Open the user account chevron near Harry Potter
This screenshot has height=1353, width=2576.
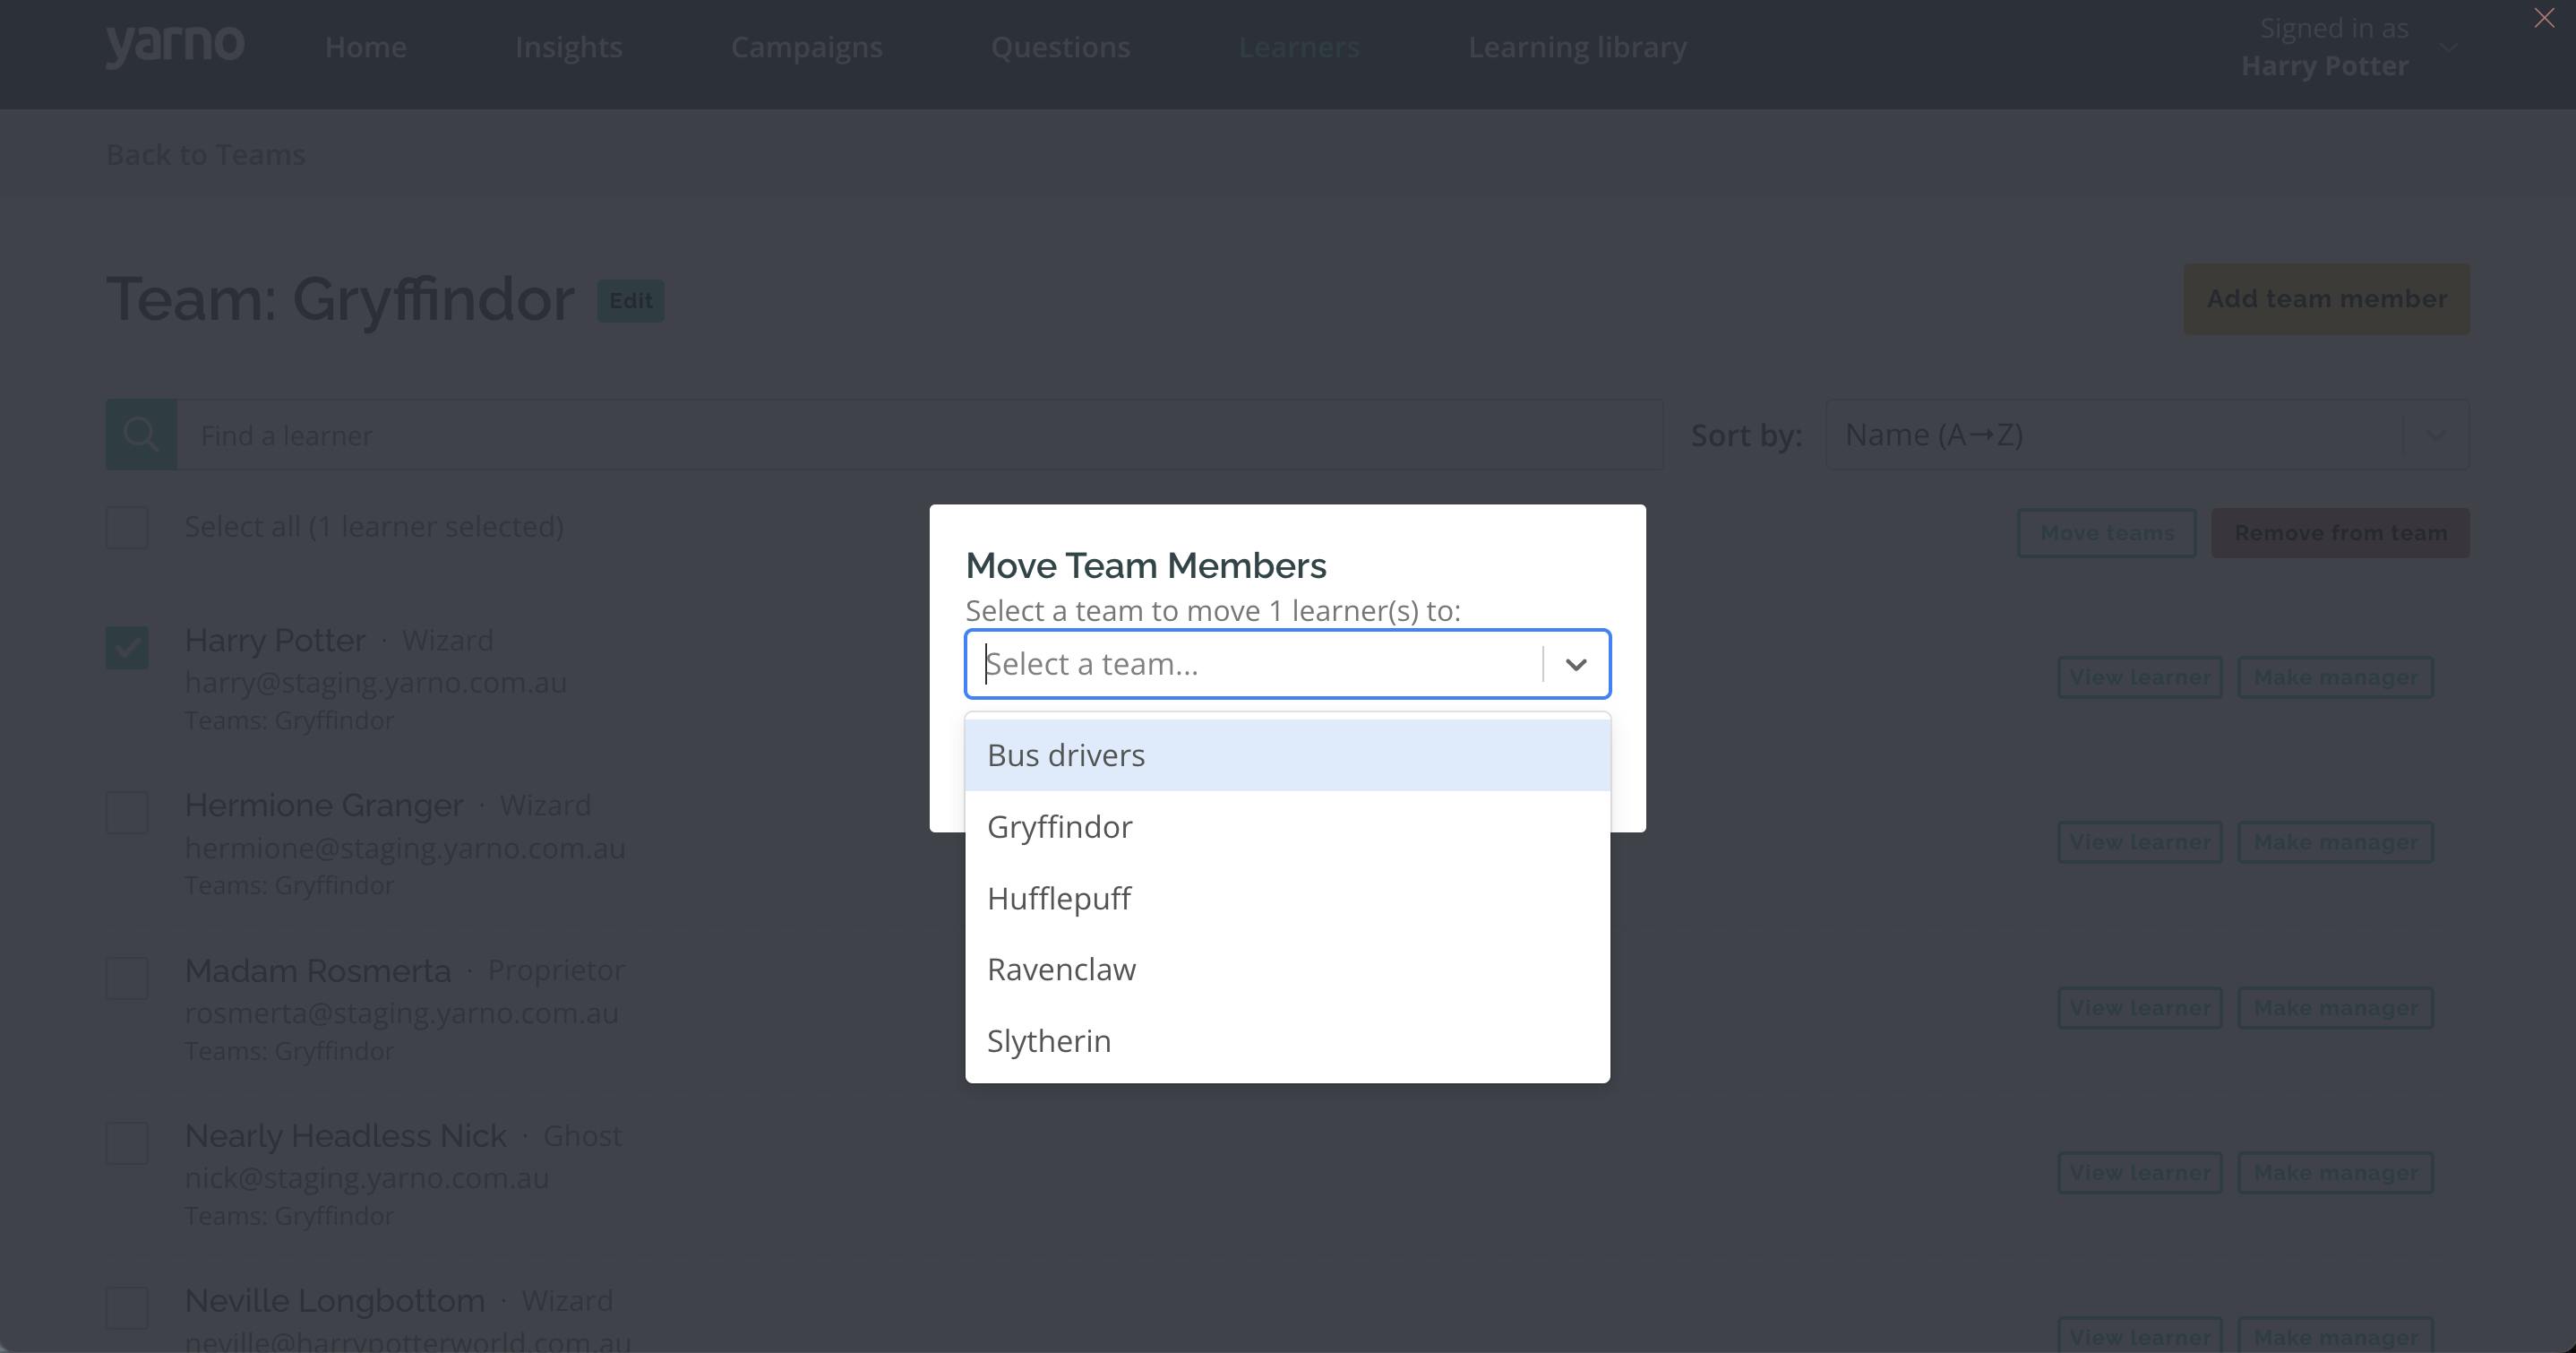[2448, 47]
